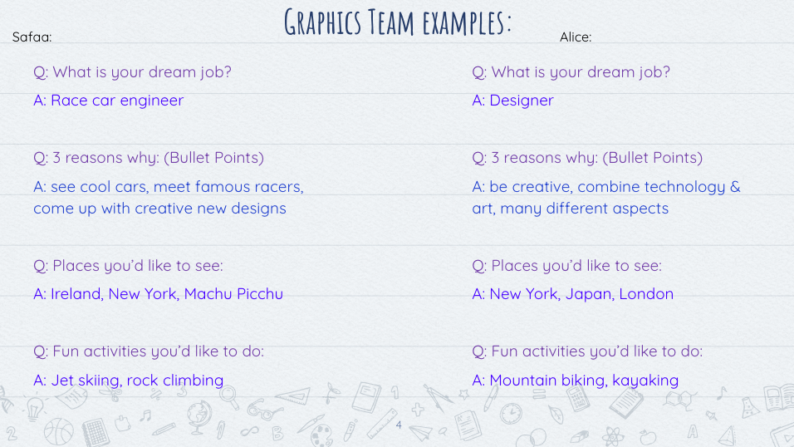Click the paint palette doodle
Screen dimensions: 794x447
pyautogui.click(x=322, y=433)
